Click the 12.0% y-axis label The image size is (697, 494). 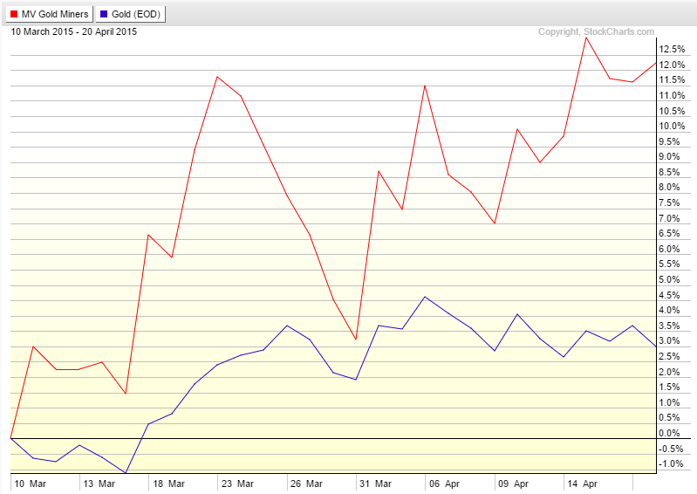tap(672, 65)
